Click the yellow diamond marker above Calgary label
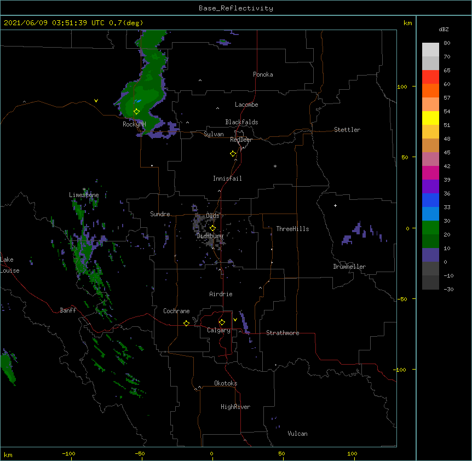 click(222, 322)
